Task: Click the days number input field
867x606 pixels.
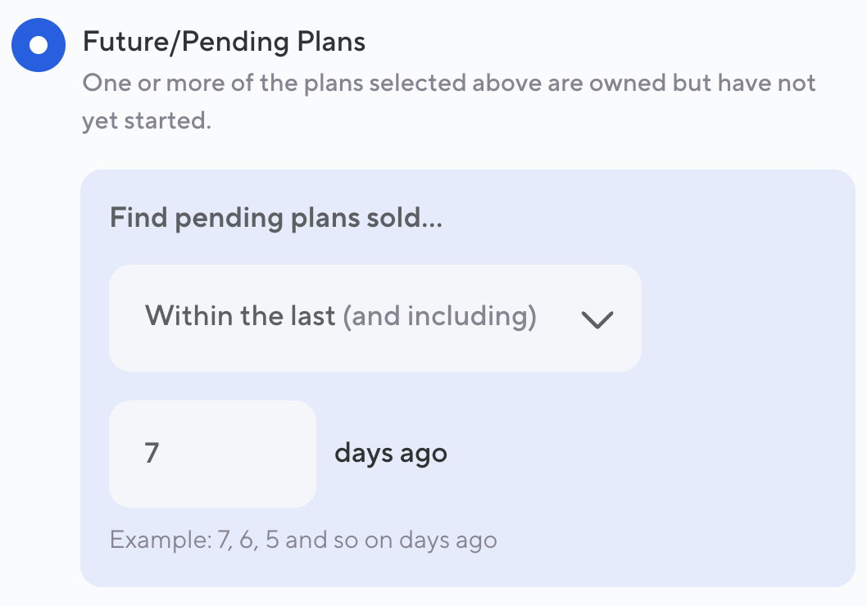Action: click(212, 454)
